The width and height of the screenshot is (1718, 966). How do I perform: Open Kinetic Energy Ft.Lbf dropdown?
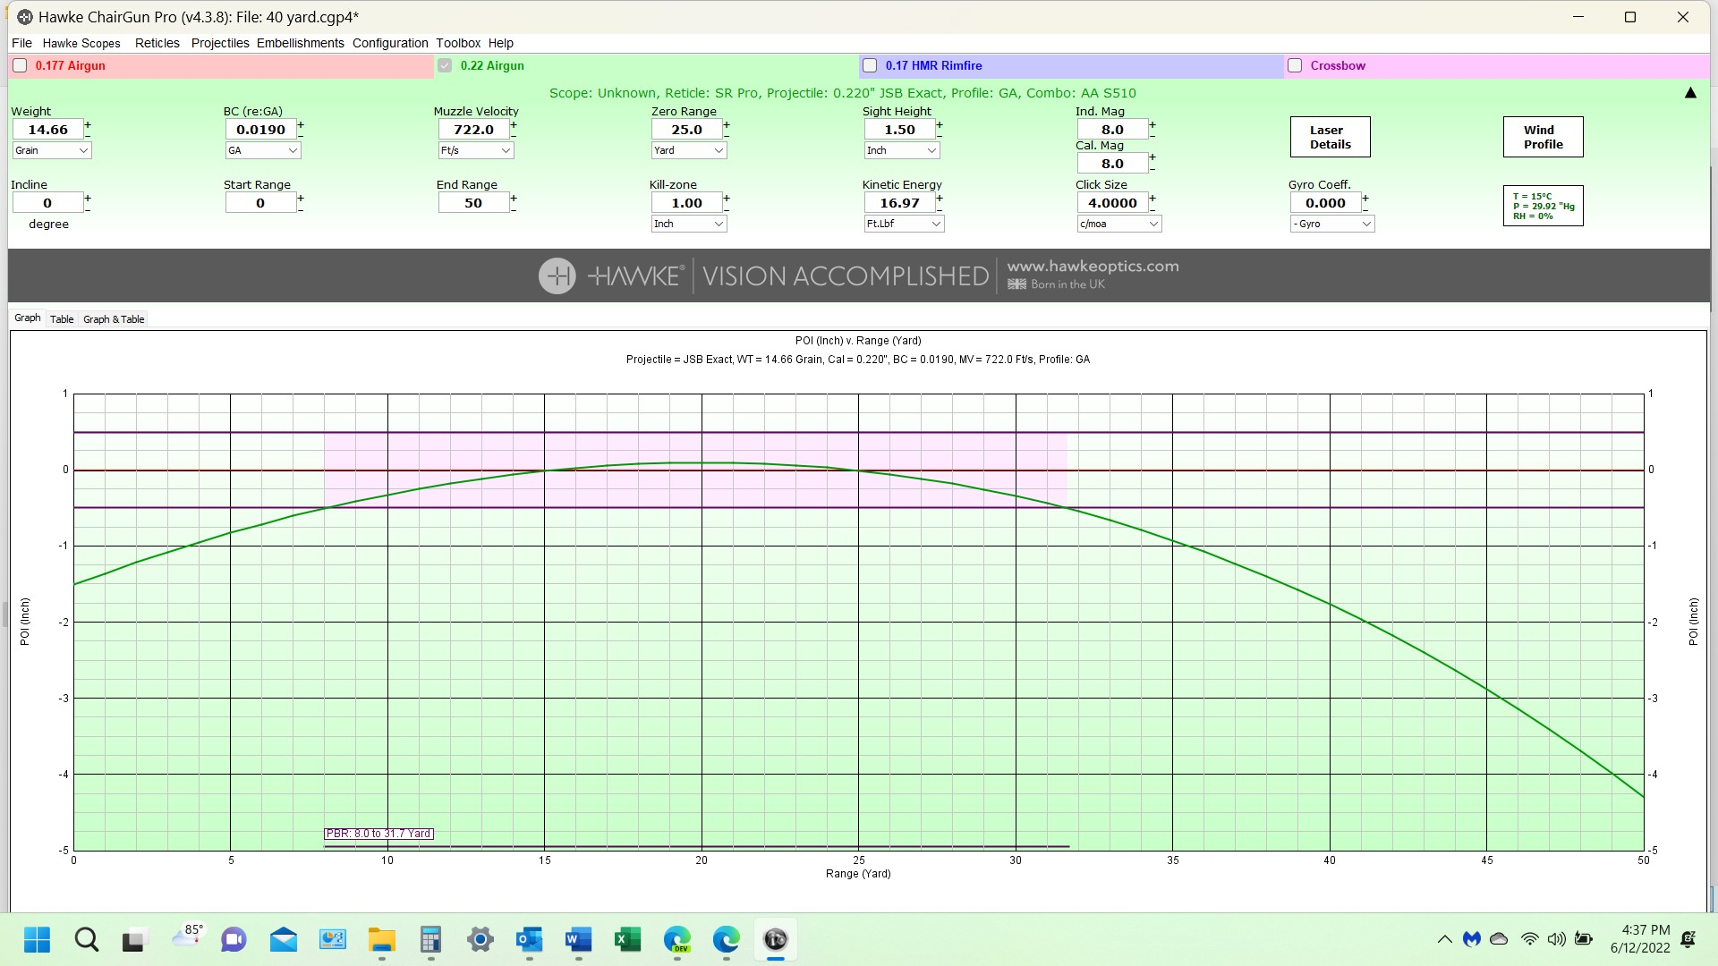[x=904, y=224]
